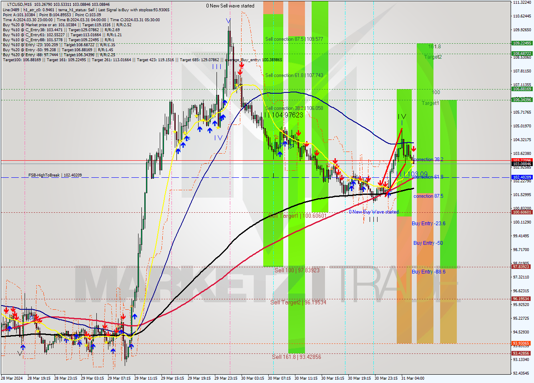This screenshot has height=383, width=534.
Task: Click the '29 Mar 03:15' time axis label
Action: point(92,378)
